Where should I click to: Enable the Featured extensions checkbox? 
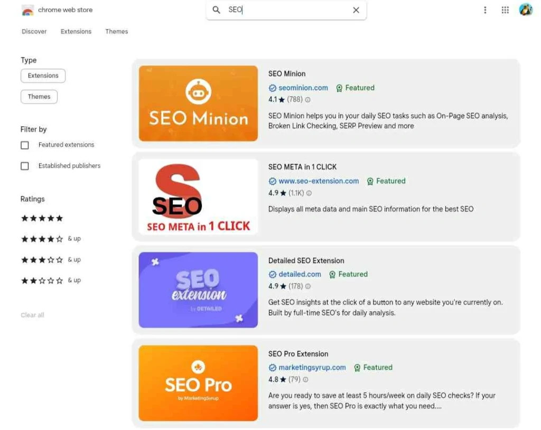[25, 145]
